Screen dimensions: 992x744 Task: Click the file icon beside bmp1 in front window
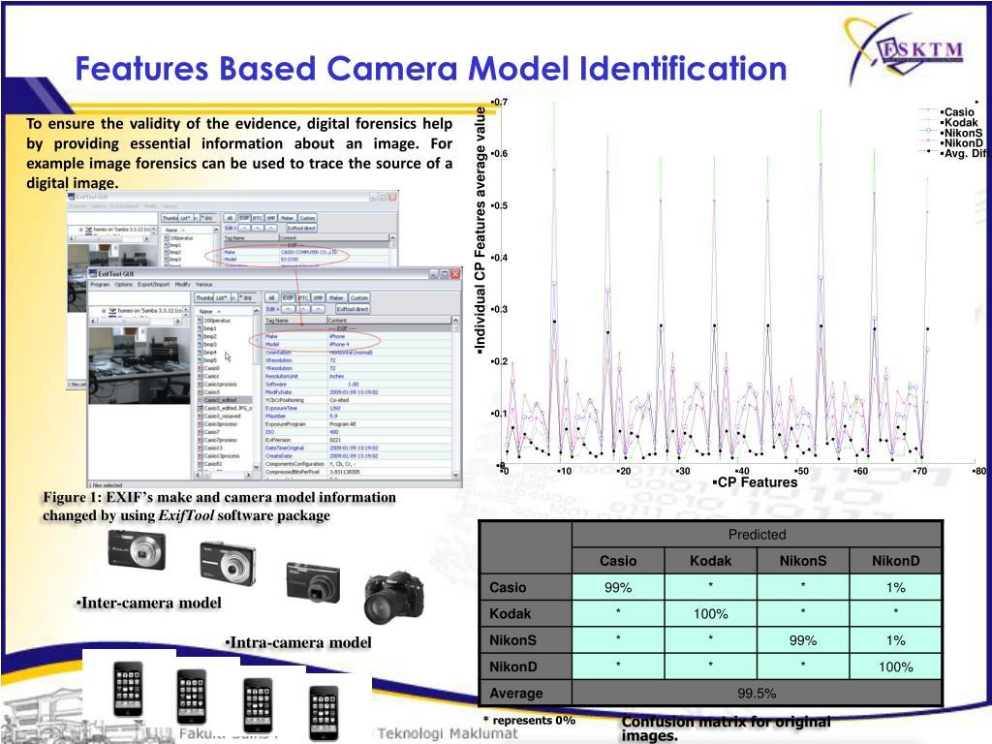coord(200,328)
